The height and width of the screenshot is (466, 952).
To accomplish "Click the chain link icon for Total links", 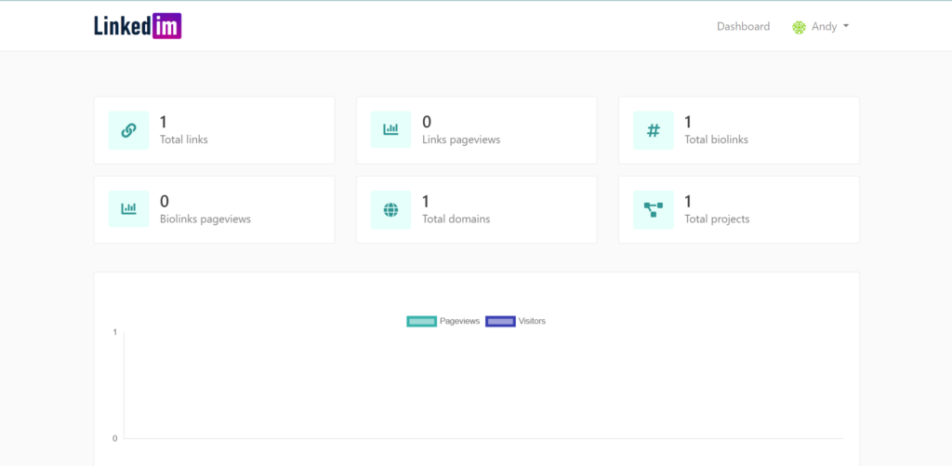I will [x=128, y=130].
